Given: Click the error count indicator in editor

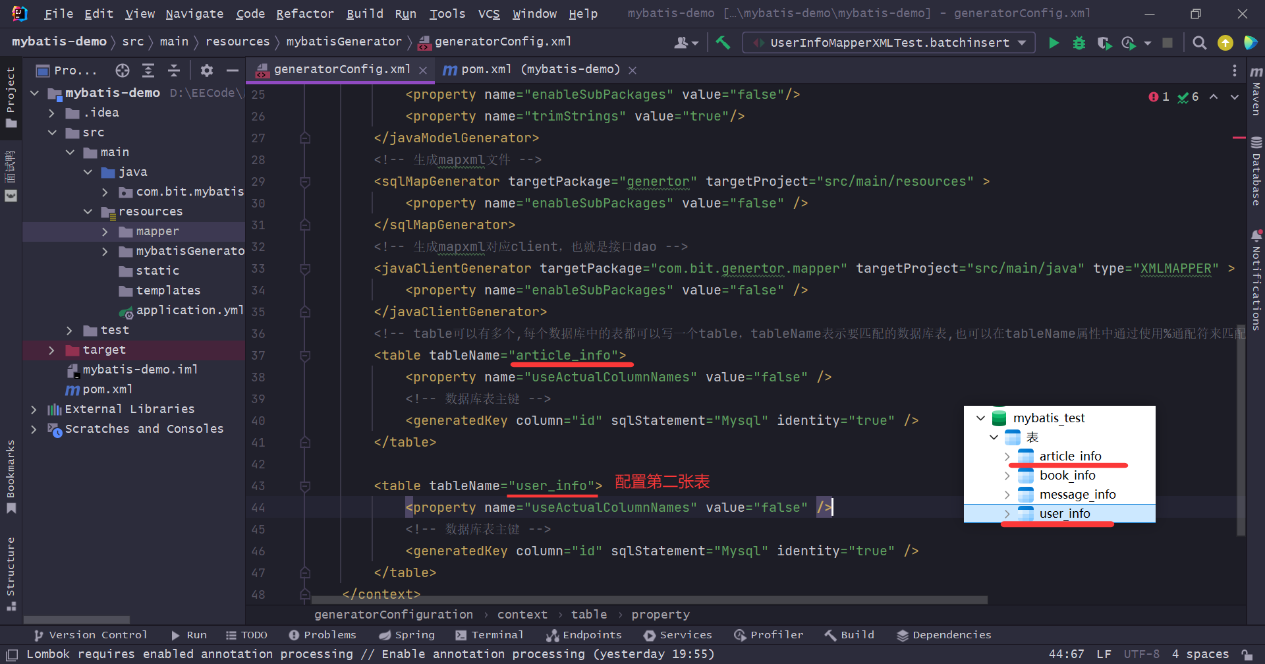Looking at the screenshot, I should 1158,97.
